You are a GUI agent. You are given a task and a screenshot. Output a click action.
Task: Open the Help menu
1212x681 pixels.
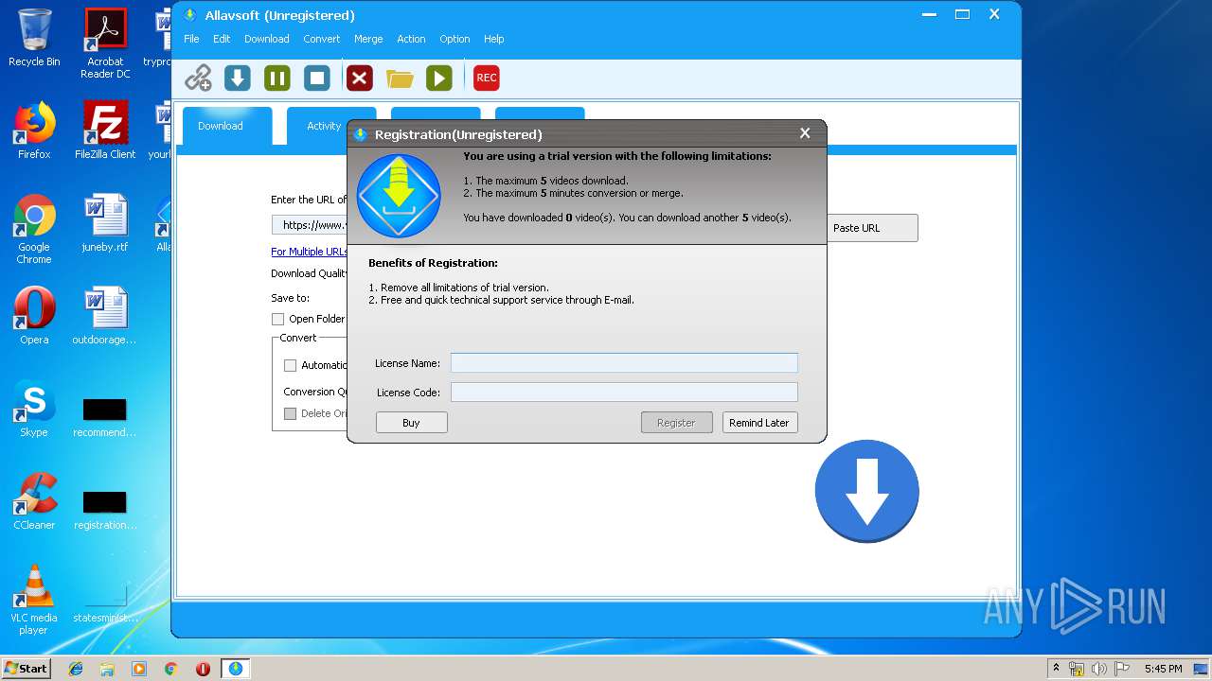coord(494,39)
